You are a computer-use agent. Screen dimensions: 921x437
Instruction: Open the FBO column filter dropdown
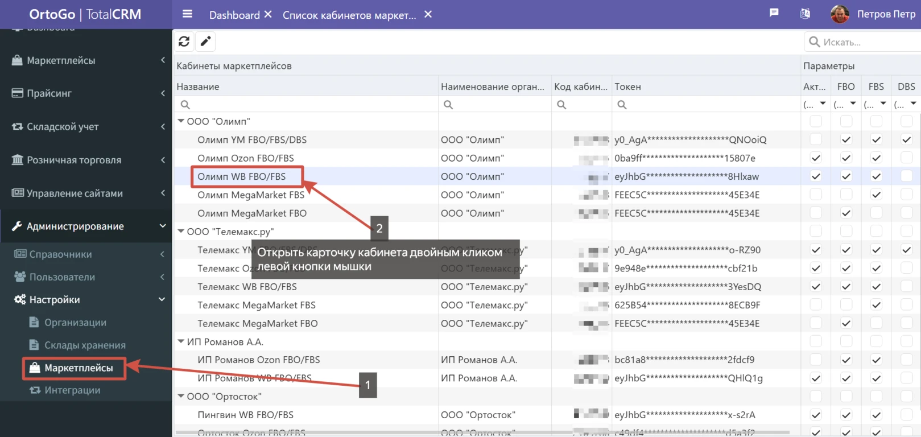point(853,104)
